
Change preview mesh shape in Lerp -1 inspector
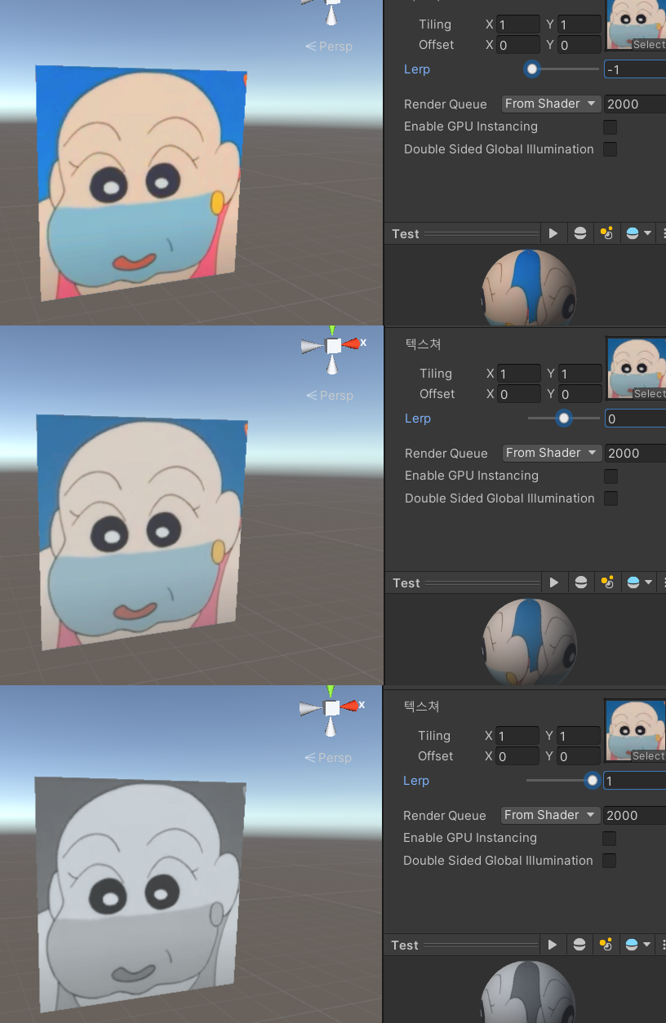580,233
